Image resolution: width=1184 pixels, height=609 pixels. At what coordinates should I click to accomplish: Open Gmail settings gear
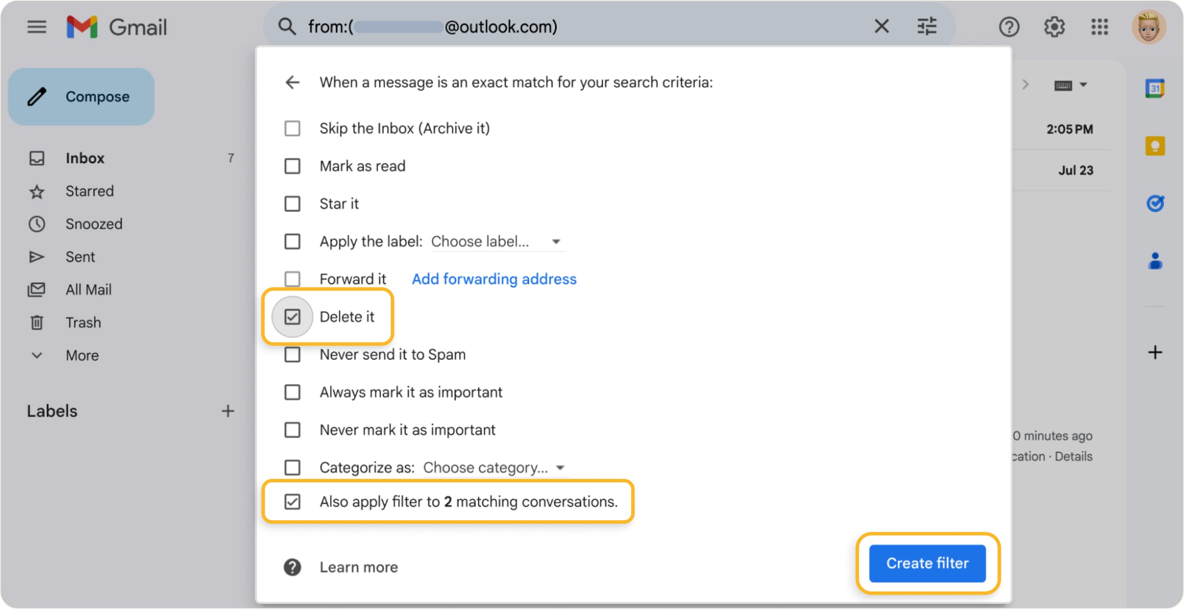click(x=1054, y=27)
